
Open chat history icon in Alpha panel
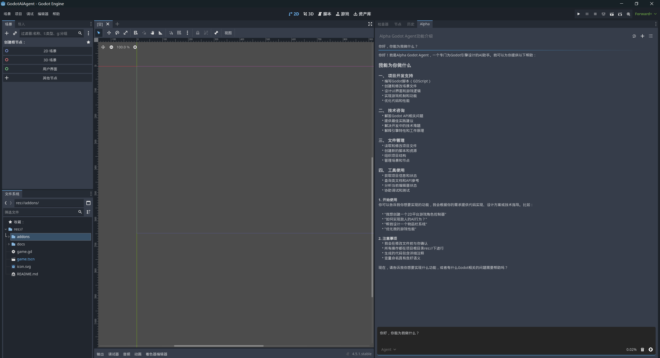click(634, 36)
